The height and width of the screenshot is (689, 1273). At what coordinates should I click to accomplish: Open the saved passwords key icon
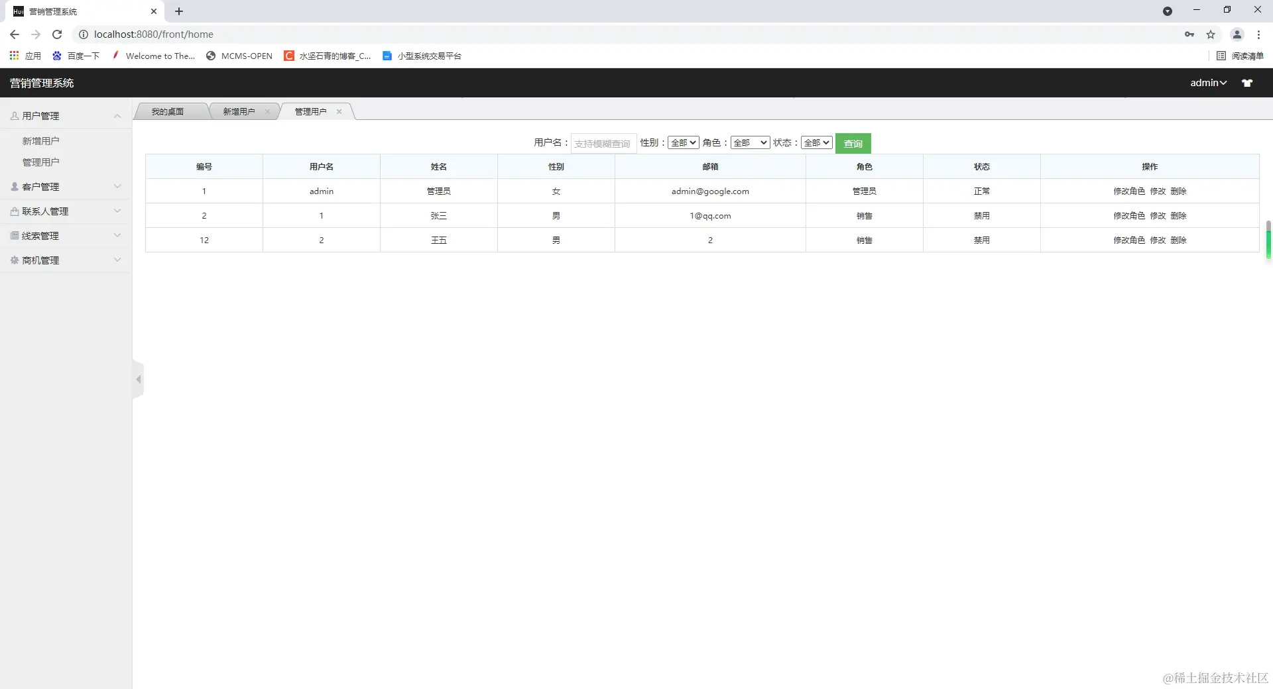1189,34
